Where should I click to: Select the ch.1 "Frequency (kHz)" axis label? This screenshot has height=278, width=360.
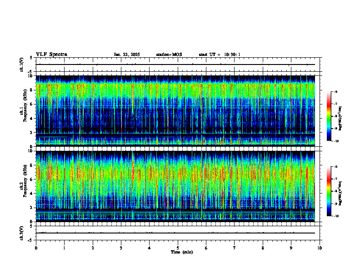click(25, 104)
